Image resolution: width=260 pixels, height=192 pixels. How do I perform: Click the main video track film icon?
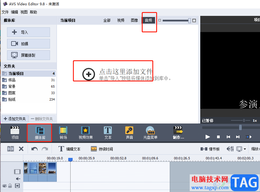point(17,172)
